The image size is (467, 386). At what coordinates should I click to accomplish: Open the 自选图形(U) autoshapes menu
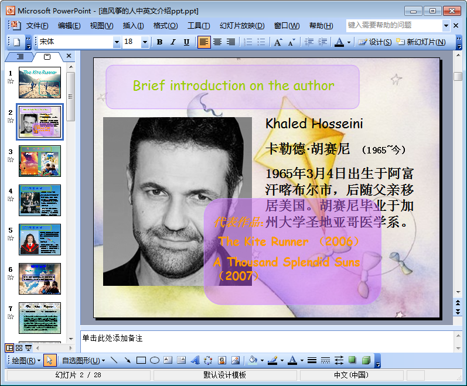pos(83,361)
